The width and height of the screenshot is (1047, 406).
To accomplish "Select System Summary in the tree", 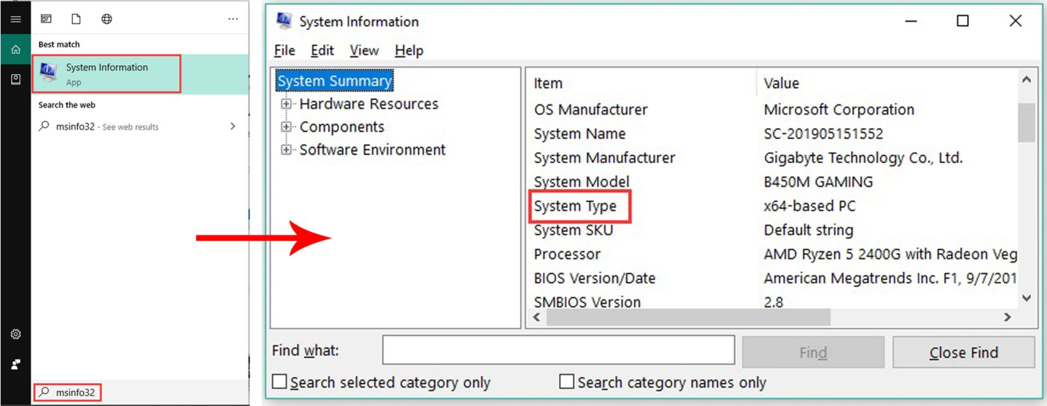I will (x=334, y=81).
